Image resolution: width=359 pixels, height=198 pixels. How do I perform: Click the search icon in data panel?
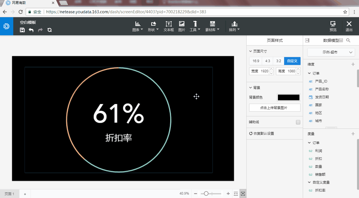[348, 40]
